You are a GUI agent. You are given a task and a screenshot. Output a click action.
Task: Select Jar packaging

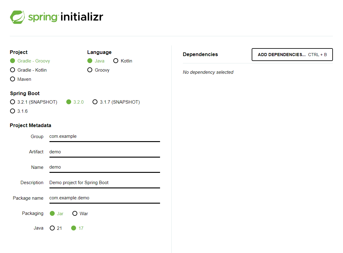click(x=57, y=214)
